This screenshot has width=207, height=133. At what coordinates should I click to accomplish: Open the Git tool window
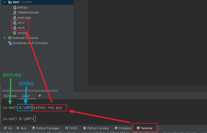point(8,128)
